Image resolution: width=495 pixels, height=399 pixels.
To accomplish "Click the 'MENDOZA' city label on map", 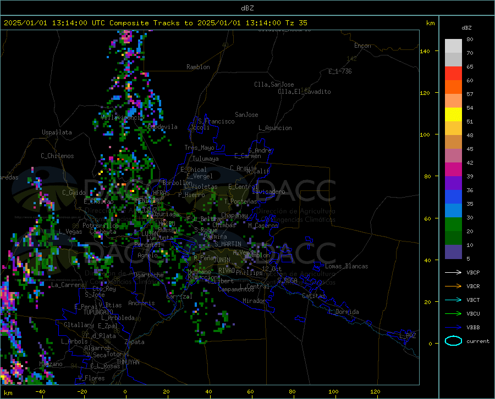I will (147, 200).
